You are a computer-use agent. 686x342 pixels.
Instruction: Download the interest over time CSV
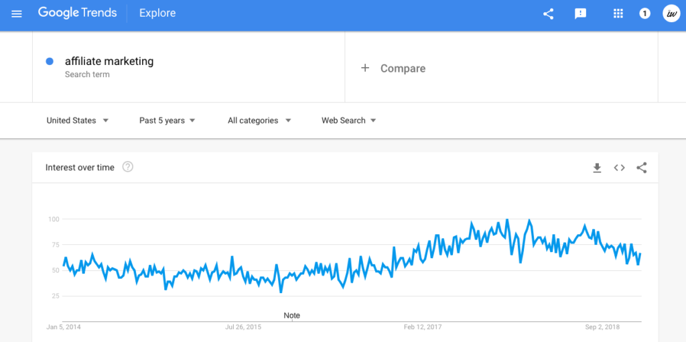tap(597, 168)
